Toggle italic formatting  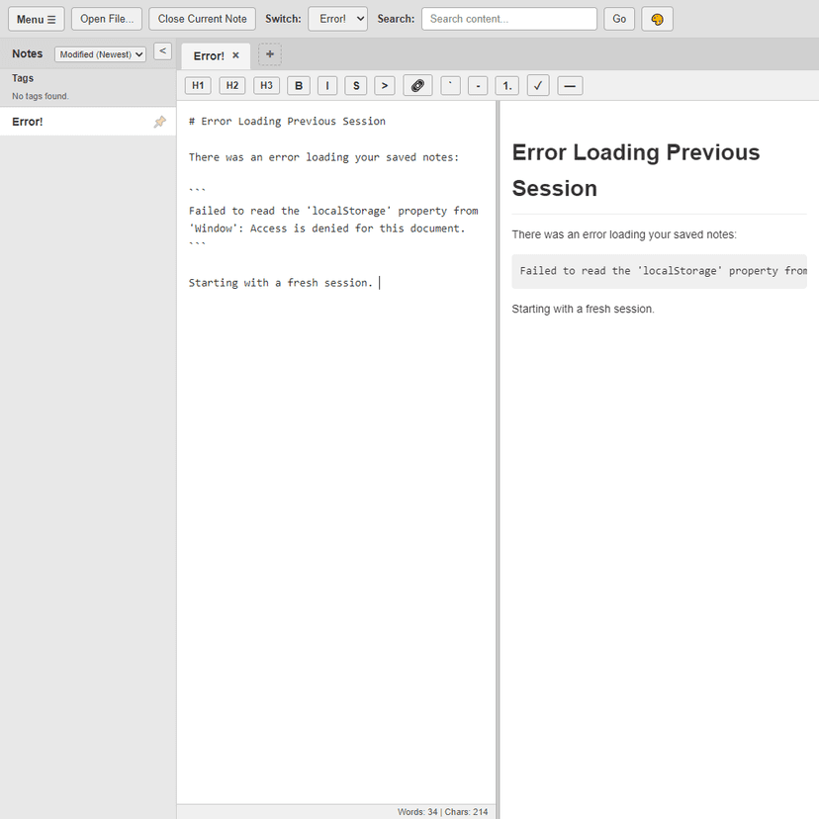(x=326, y=85)
